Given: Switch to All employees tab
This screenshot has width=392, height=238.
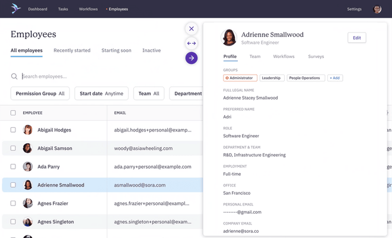Looking at the screenshot, I should 27,50.
